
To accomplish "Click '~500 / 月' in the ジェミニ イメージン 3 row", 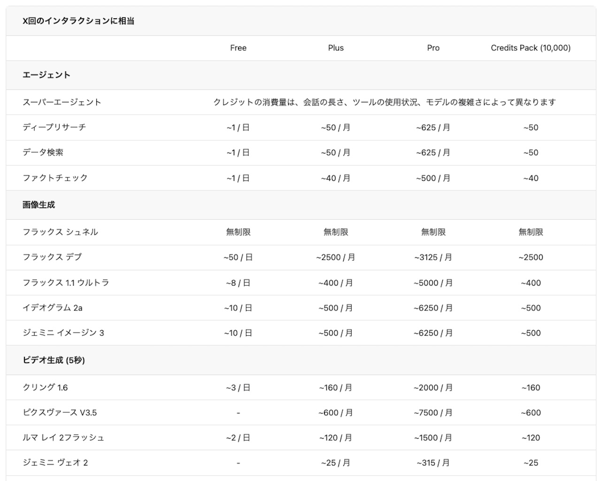I will click(336, 333).
